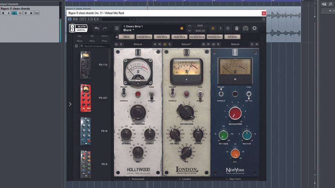335x188 pixels.
Task: Filter modules by the EQ category
Action: click(x=92, y=36)
